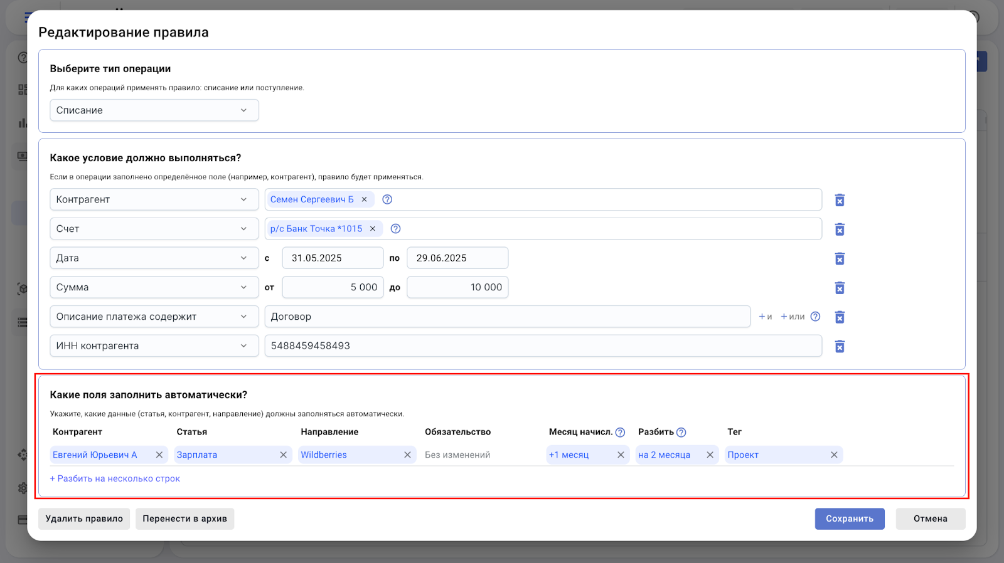Clear the Wildberries direction value
1004x563 pixels.
407,455
